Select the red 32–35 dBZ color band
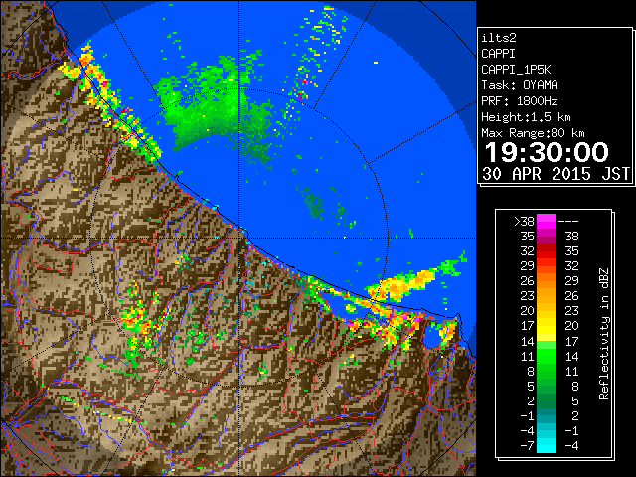The height and width of the screenshot is (477, 636). (547, 251)
